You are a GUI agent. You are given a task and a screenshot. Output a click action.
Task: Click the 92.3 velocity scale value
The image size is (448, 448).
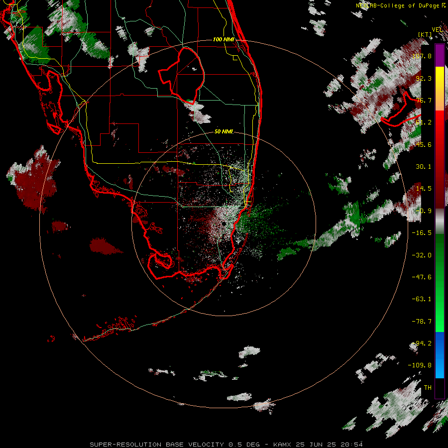tap(424, 78)
